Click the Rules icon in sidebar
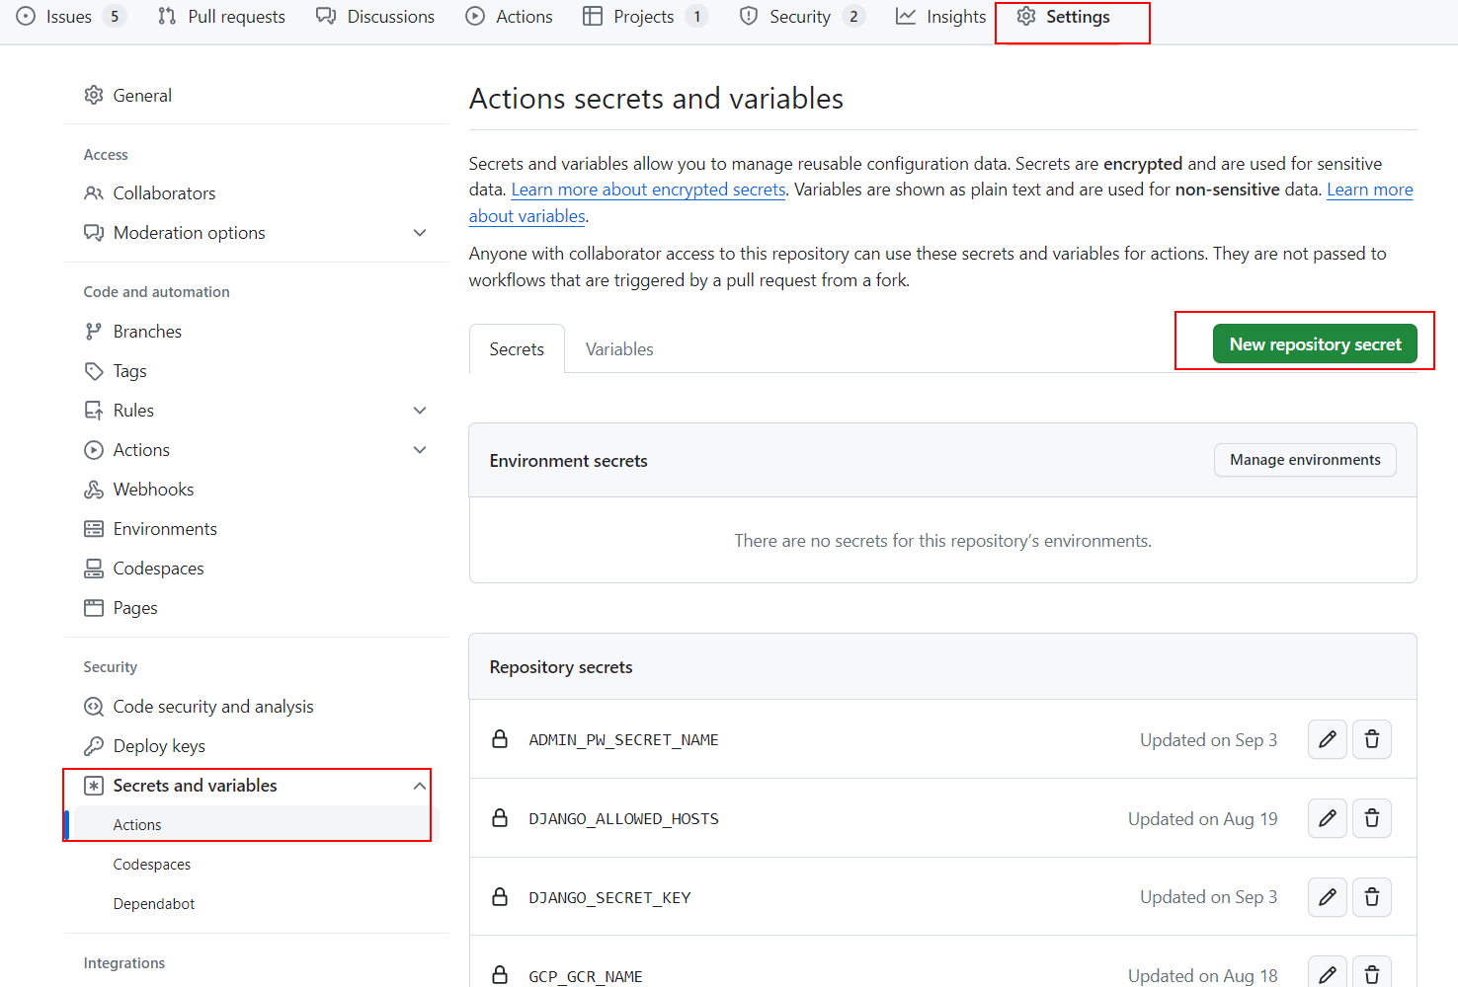Screen dimensions: 1458x987 [x=94, y=411]
